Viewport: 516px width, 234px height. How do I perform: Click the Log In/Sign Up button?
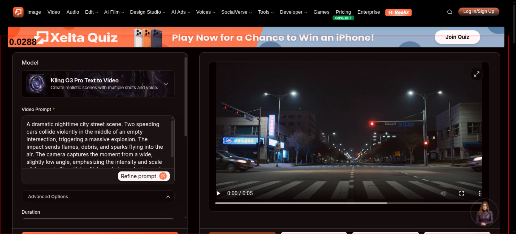coord(479,12)
